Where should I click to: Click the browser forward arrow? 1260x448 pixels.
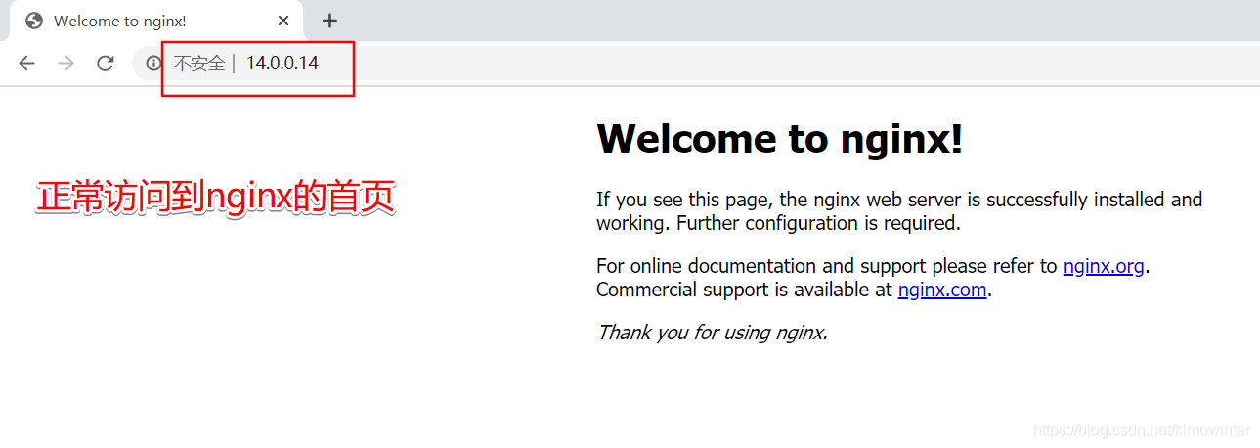point(65,64)
